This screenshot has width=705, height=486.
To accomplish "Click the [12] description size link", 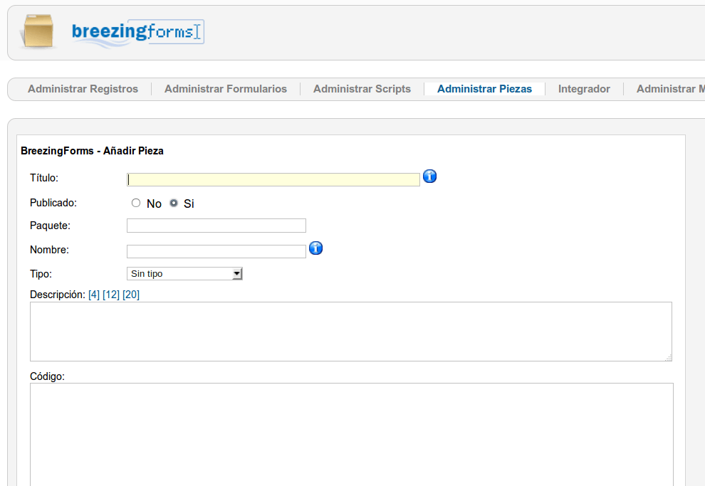I will click(111, 295).
